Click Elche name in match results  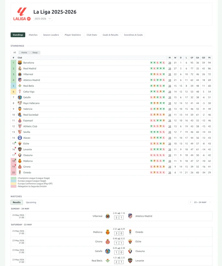(138, 241)
